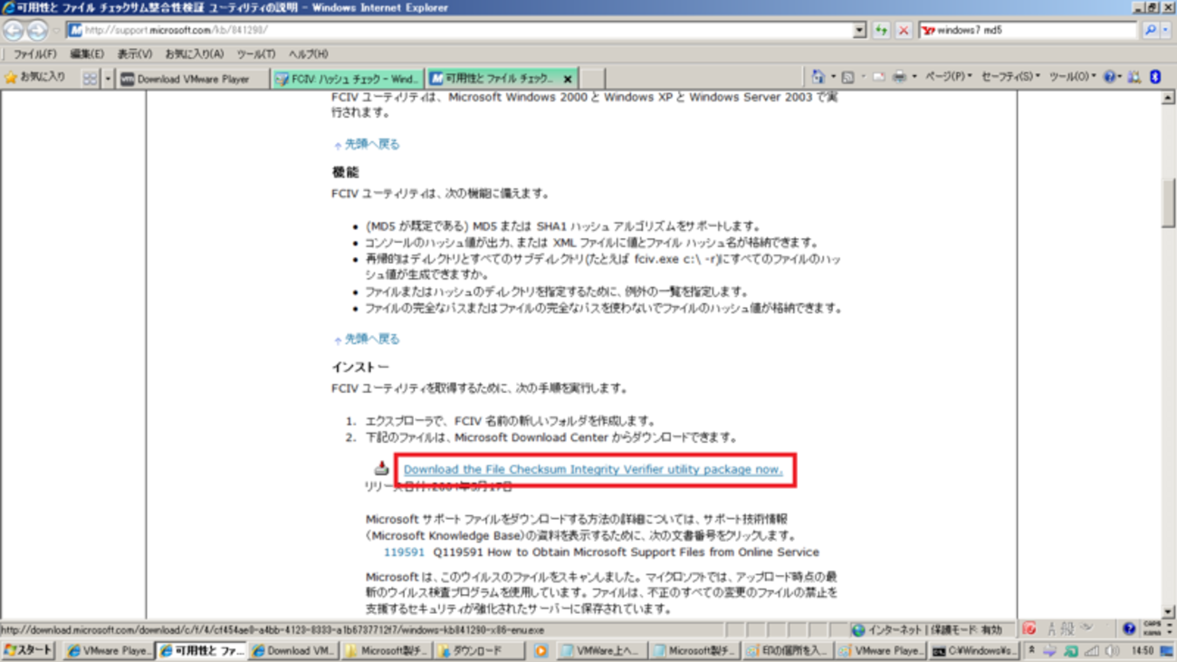Click the 14:50 clock in the taskbar
The width and height of the screenshot is (1177, 662).
1143,651
